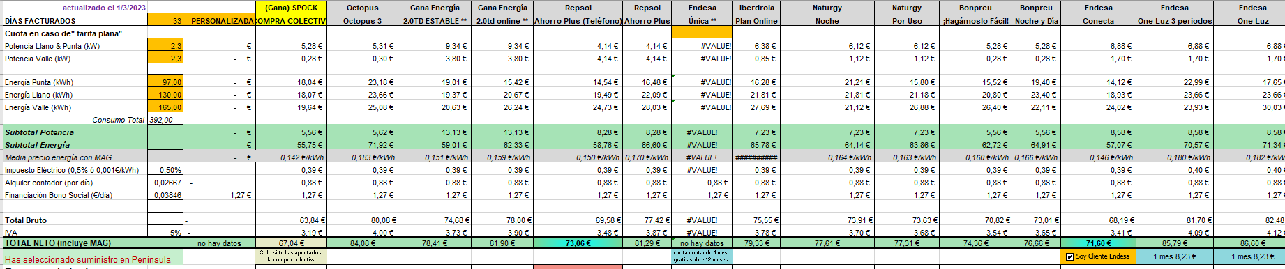1285x269 pixels.
Task: Click 'no hay datos' under Endesa Única
Action: pyautogui.click(x=702, y=243)
